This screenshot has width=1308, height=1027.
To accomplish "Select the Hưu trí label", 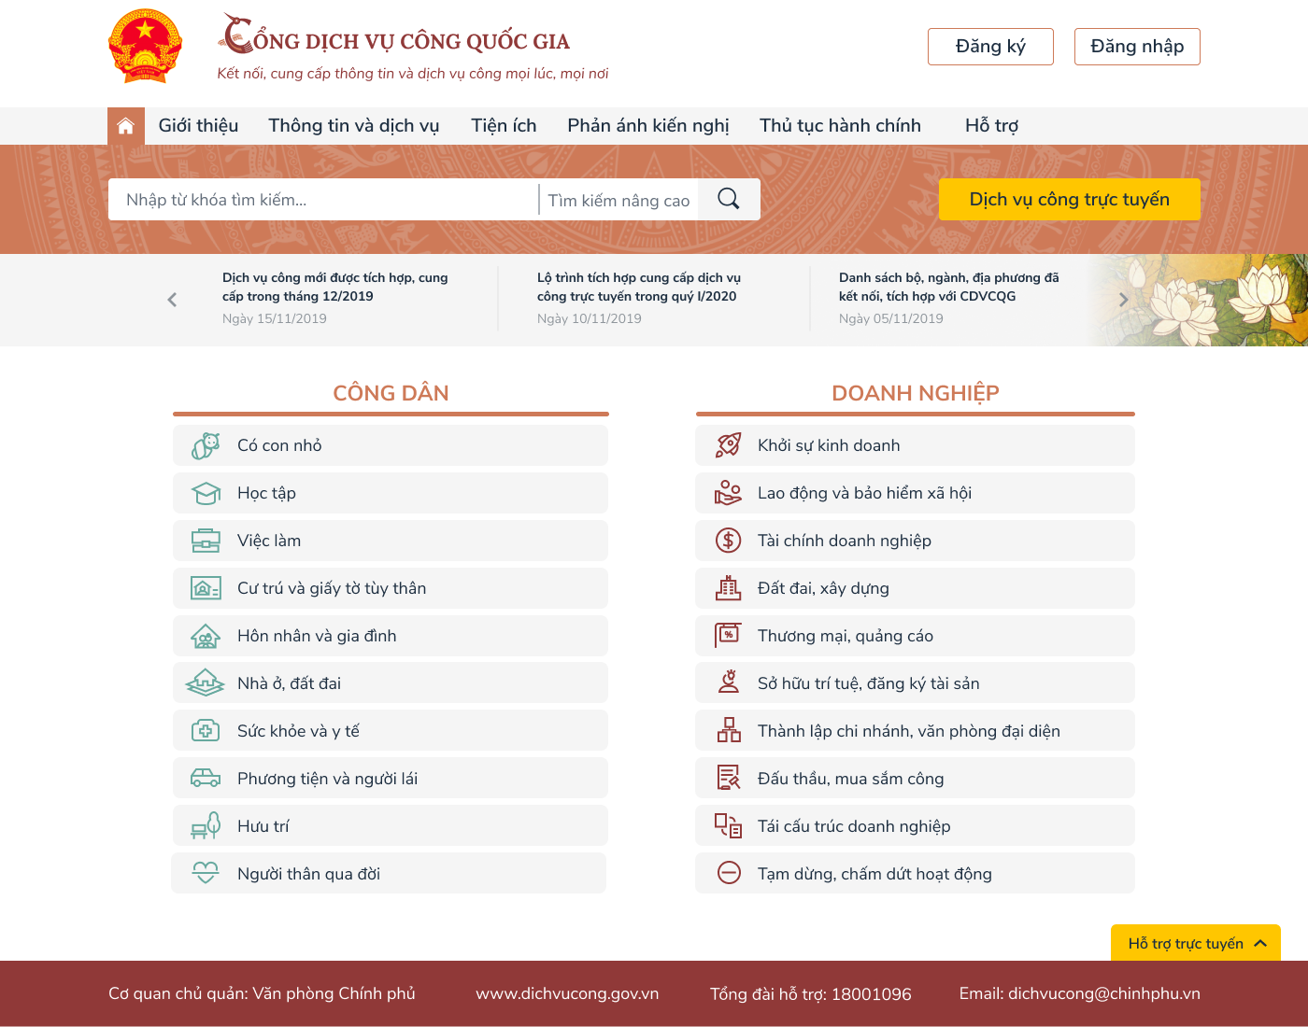I will pos(263,826).
